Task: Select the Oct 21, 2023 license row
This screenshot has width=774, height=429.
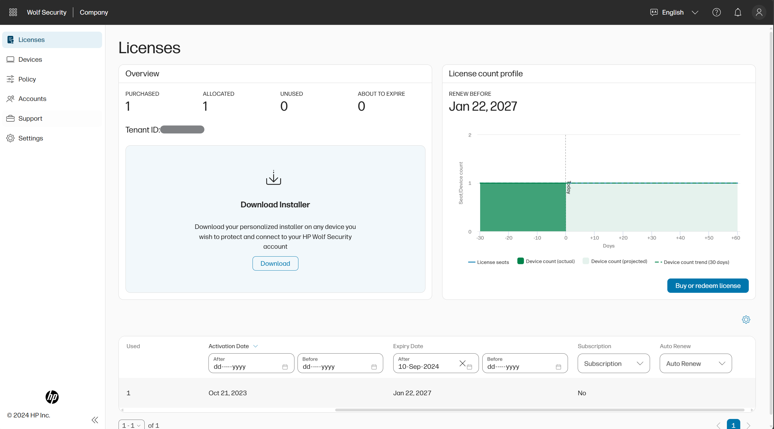Action: tap(437, 393)
